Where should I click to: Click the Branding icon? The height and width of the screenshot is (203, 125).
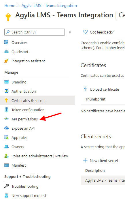click(6, 82)
